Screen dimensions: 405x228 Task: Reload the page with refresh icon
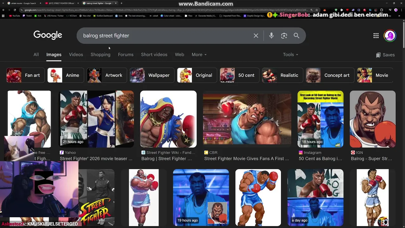tap(15, 10)
